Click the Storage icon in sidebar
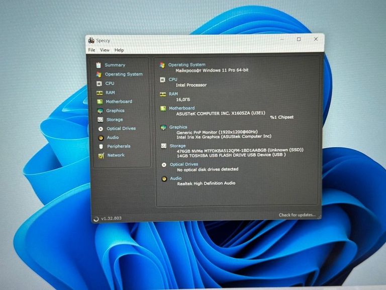 tap(101, 120)
